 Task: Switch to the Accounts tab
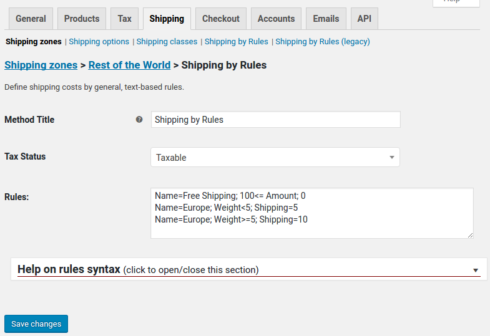tap(276, 19)
